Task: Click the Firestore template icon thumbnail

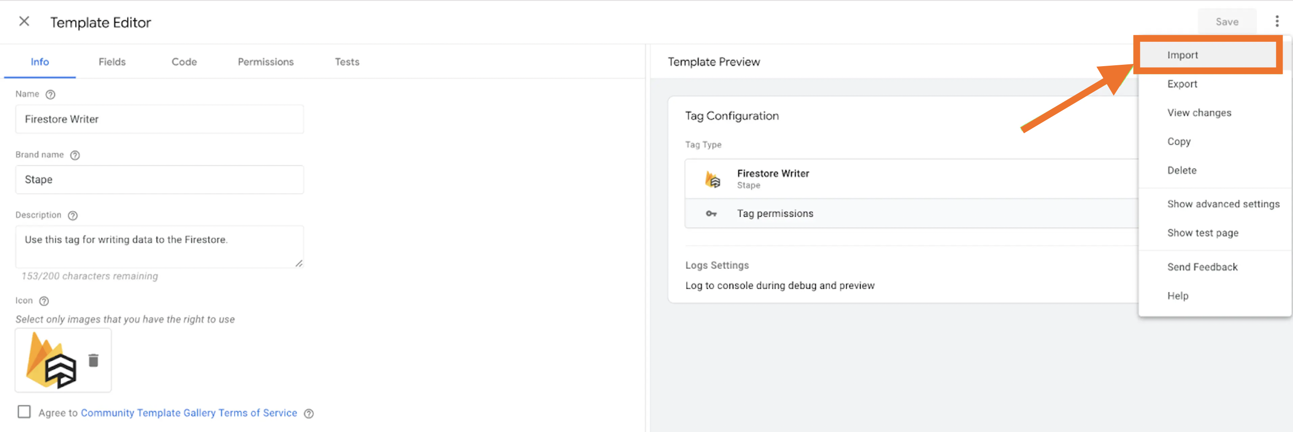Action: pos(51,360)
